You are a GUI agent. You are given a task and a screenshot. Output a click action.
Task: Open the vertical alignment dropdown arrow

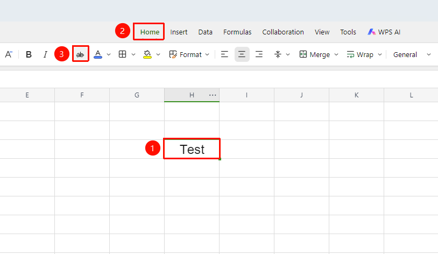tap(288, 54)
